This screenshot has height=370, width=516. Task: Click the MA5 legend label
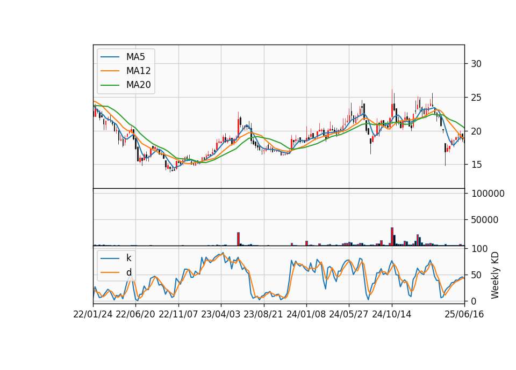(135, 57)
